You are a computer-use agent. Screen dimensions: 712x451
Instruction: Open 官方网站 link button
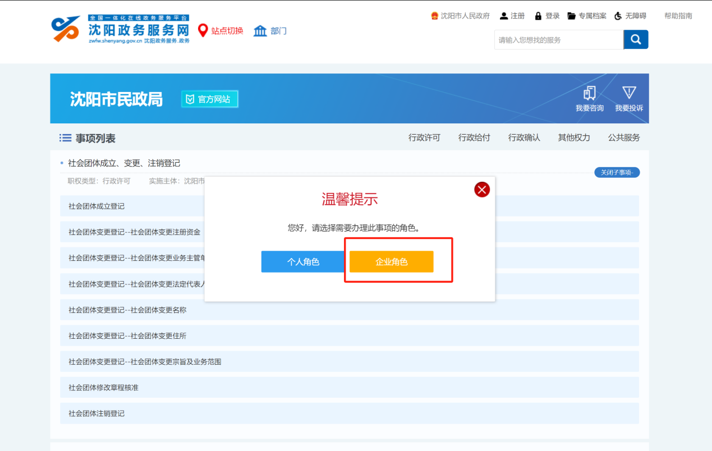(209, 99)
